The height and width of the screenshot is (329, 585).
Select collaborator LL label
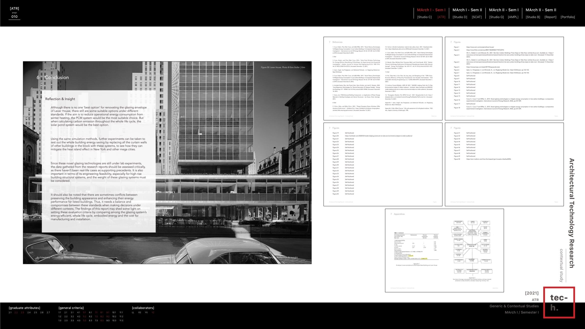point(133,312)
